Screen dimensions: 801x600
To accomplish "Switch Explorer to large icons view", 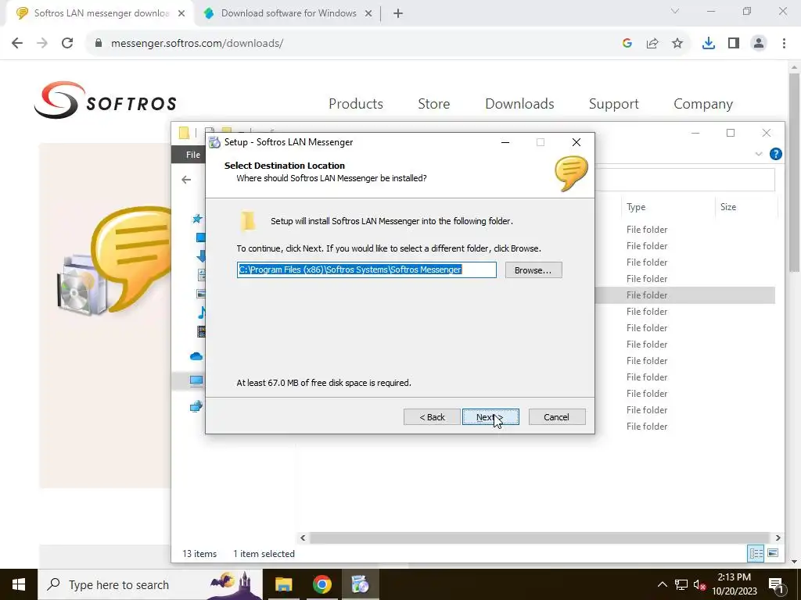I will pyautogui.click(x=772, y=553).
